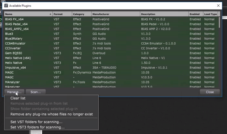The image size is (227, 134).
Task: Select the Blue3Rotary plugin row
Action: click(111, 39)
